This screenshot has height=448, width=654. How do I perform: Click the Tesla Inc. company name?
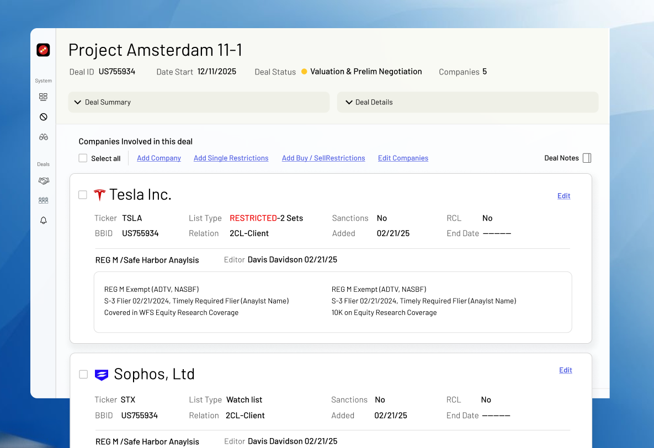click(140, 194)
